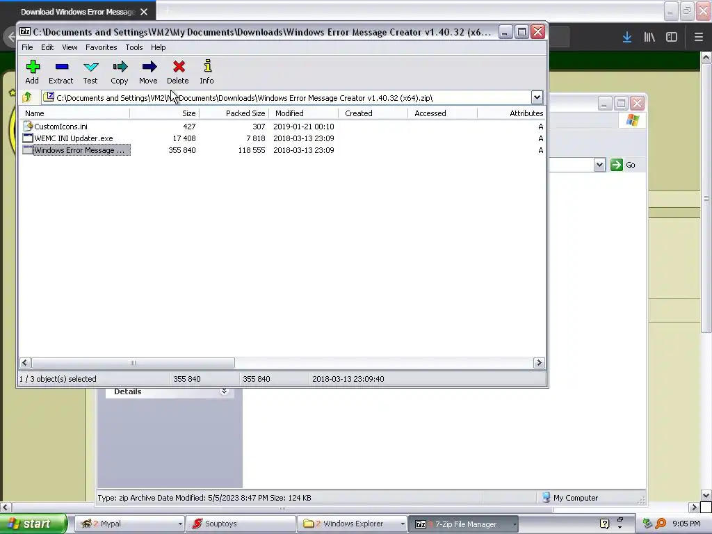Open Mypal taskbar group dropdown
The image size is (712, 534).
tap(180, 524)
